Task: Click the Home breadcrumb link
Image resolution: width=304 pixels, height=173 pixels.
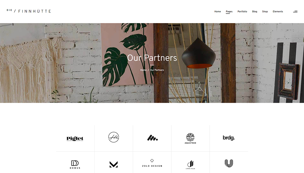Action: click(143, 70)
